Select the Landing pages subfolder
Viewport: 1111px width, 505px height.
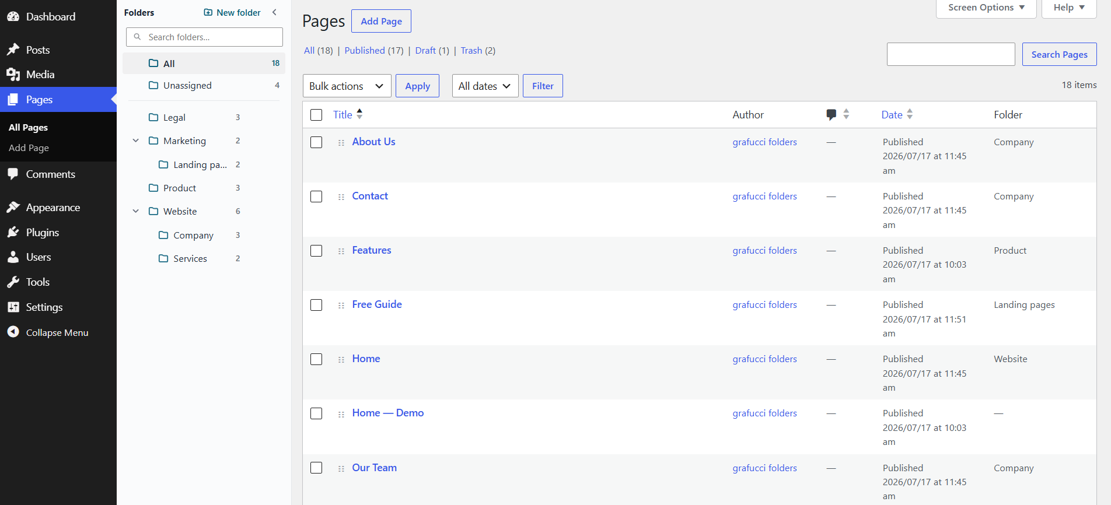pyautogui.click(x=200, y=164)
